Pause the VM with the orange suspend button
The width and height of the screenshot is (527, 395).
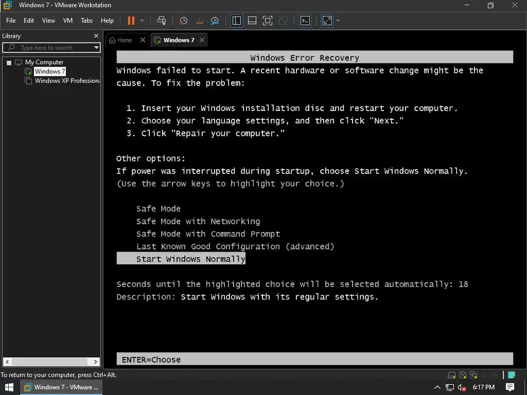tap(131, 21)
